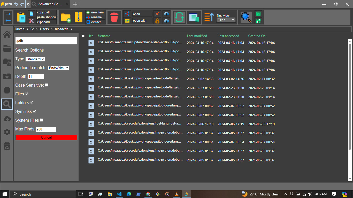Toggle the select-all checkbox in header

(83, 36)
